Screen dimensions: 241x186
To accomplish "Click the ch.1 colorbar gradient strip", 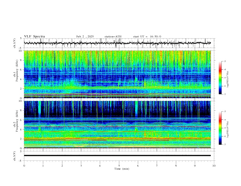I will coord(220,78).
